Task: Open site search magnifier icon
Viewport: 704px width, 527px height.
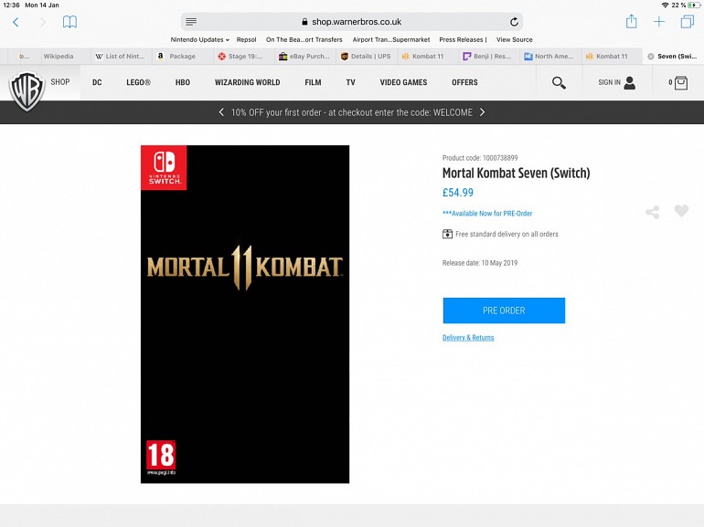Action: 559,83
